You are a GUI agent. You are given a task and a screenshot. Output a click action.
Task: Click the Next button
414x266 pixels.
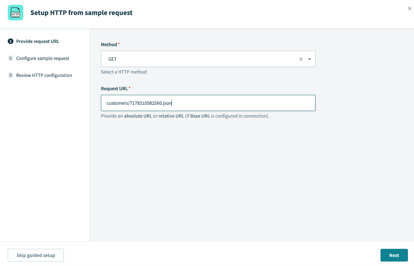pos(394,255)
